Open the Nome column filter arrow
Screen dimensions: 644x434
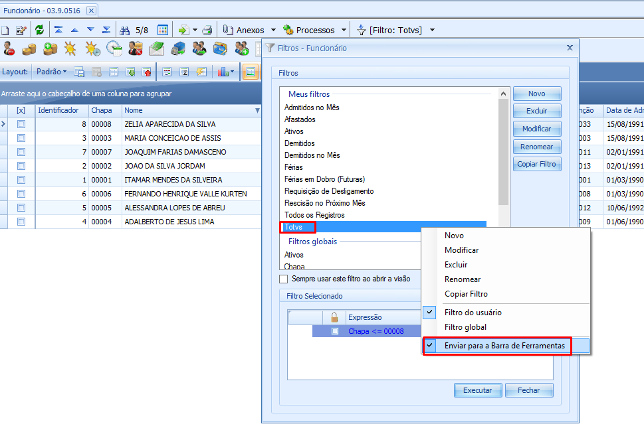click(257, 110)
